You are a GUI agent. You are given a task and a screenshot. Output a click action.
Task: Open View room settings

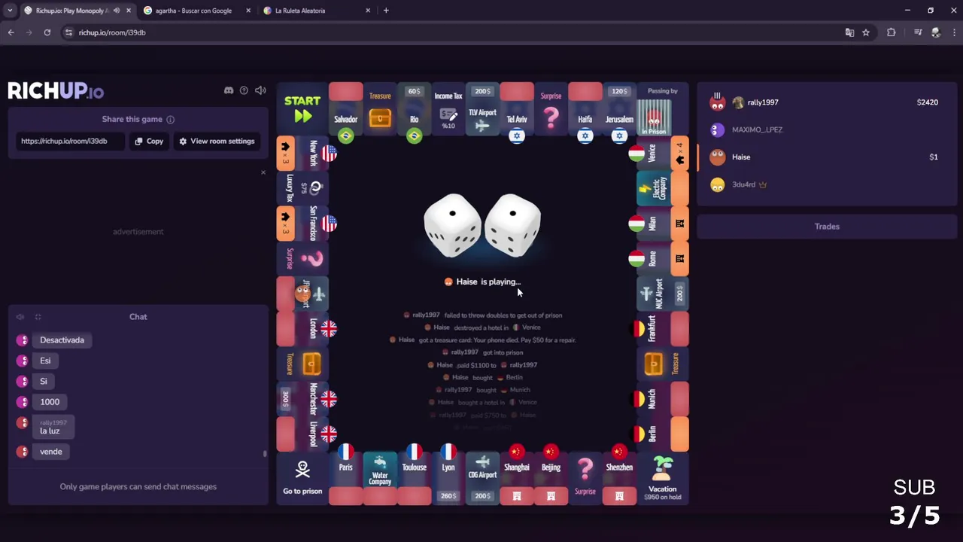coord(217,141)
